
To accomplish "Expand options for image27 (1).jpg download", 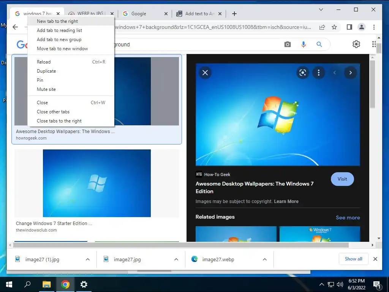I will [x=88, y=259].
